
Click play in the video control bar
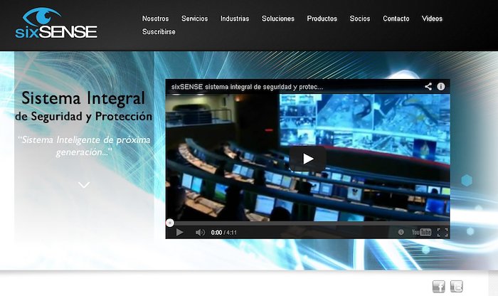coord(179,233)
